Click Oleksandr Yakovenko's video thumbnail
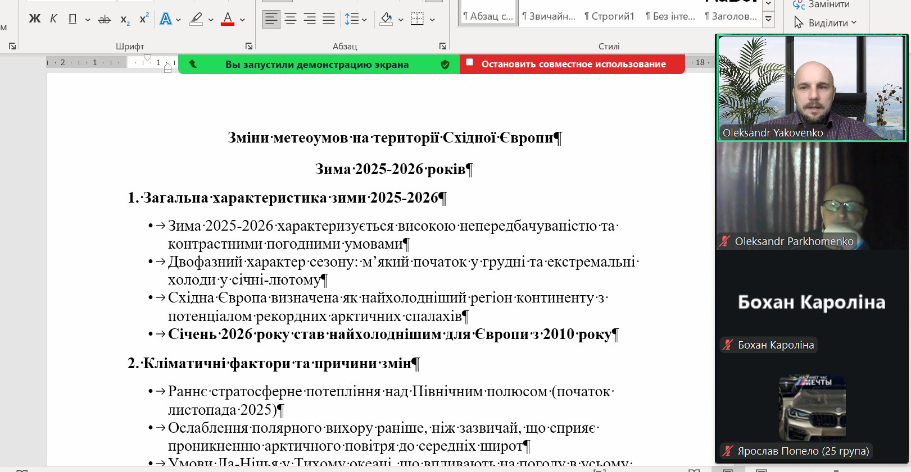 (811, 88)
